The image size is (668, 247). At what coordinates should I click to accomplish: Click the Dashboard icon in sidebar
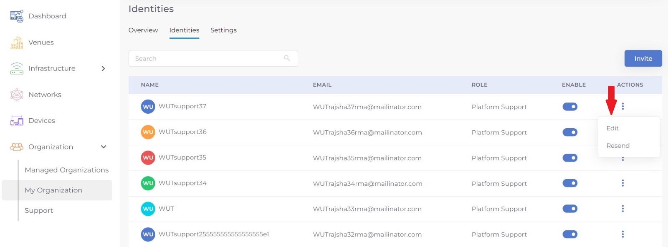(x=17, y=16)
